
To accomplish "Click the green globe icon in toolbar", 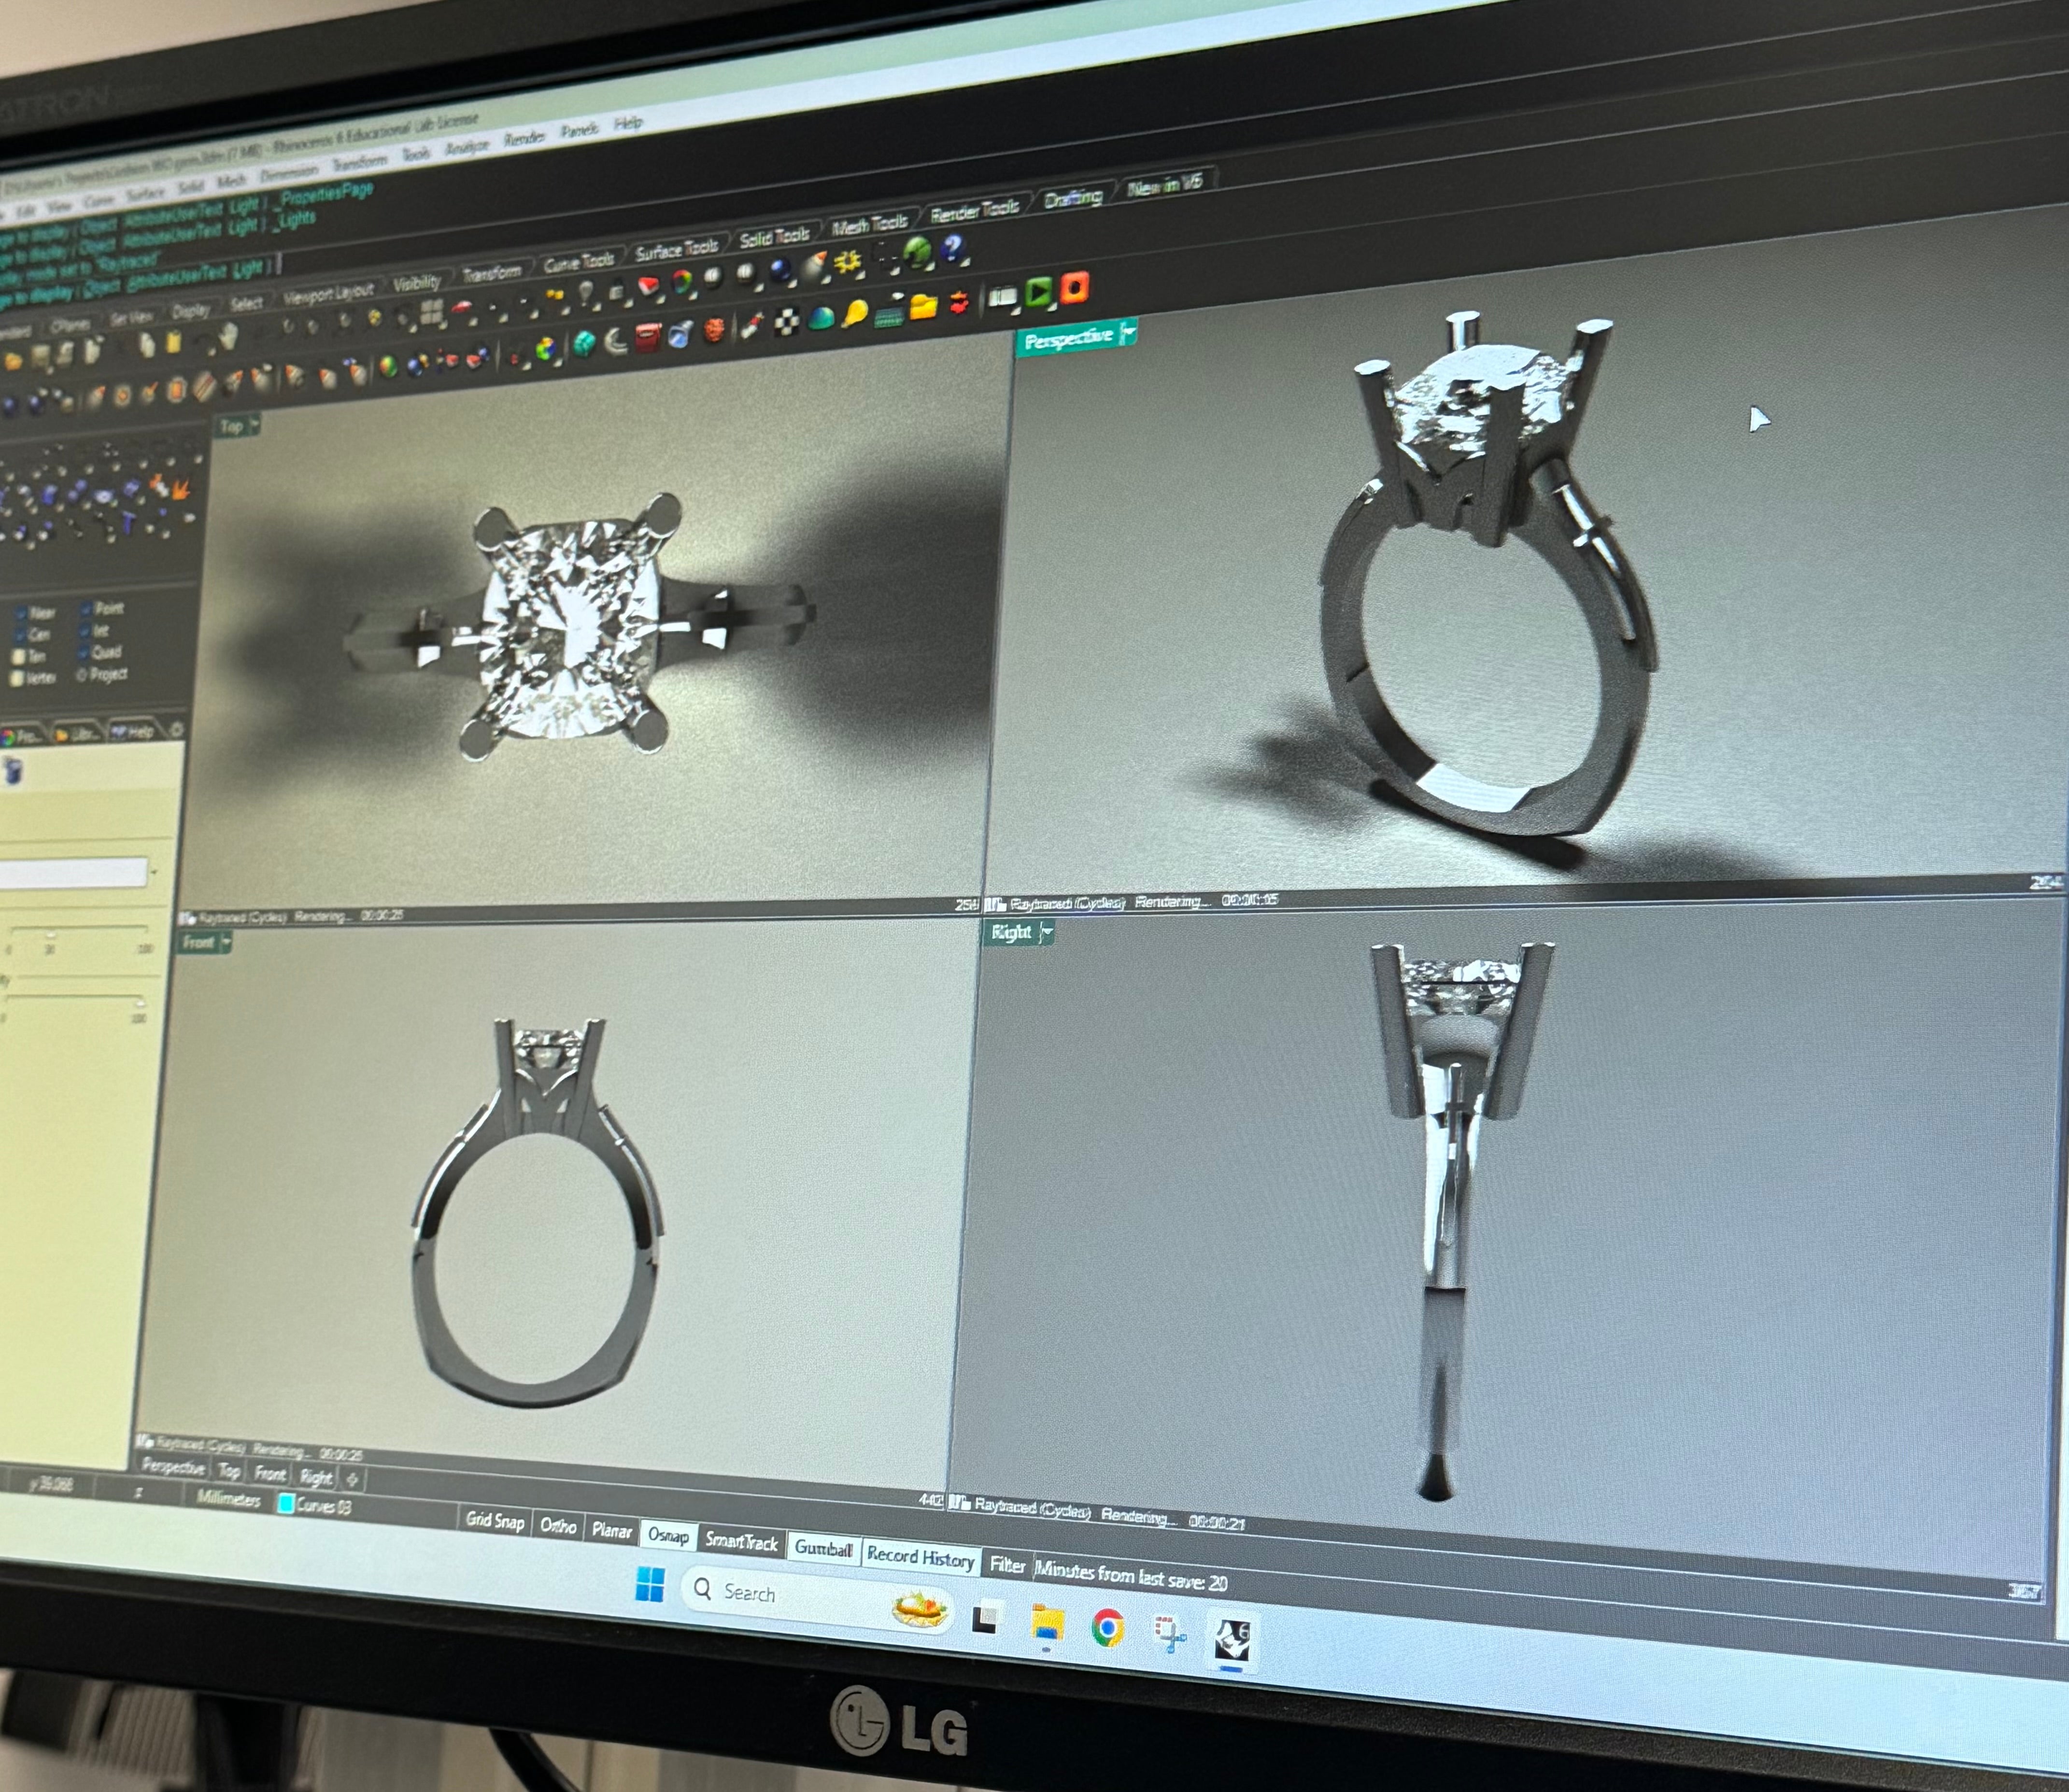I will click(918, 253).
